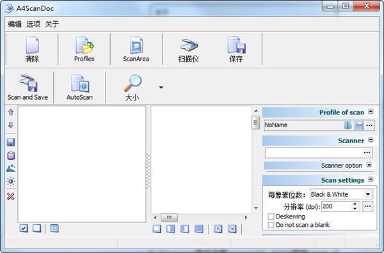Select the full-filled page layout icon
The height and width of the screenshot is (253, 384).
pos(198,229)
